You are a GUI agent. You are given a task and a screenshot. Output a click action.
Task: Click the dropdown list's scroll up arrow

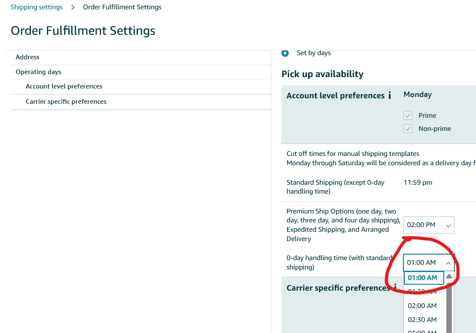(449, 277)
